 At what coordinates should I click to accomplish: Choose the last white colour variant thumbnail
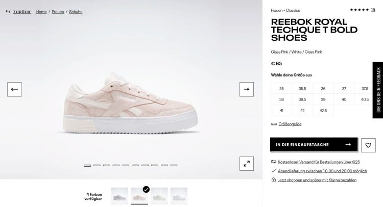coord(179,196)
